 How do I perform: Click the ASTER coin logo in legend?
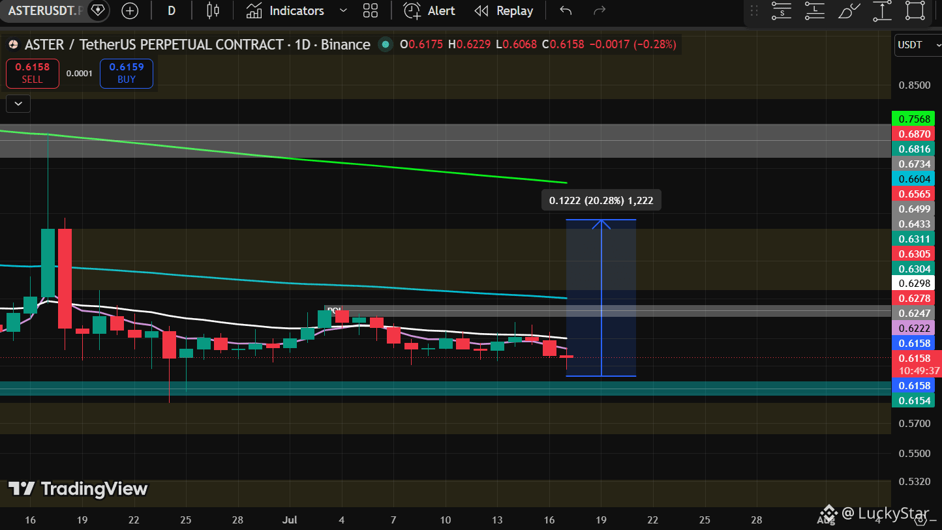pyautogui.click(x=13, y=44)
